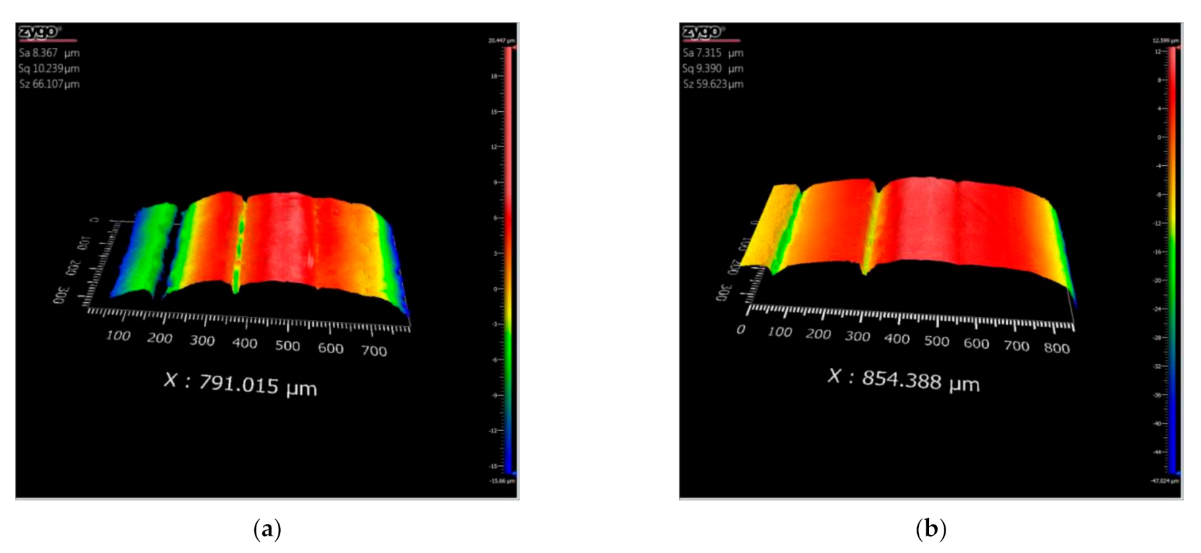The height and width of the screenshot is (553, 1201).
Task: Select the 'Sq 10.239µm' value
Action: (x=49, y=68)
